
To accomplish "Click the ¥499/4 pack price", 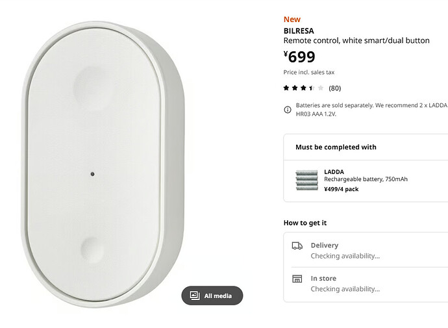I will pyautogui.click(x=341, y=189).
